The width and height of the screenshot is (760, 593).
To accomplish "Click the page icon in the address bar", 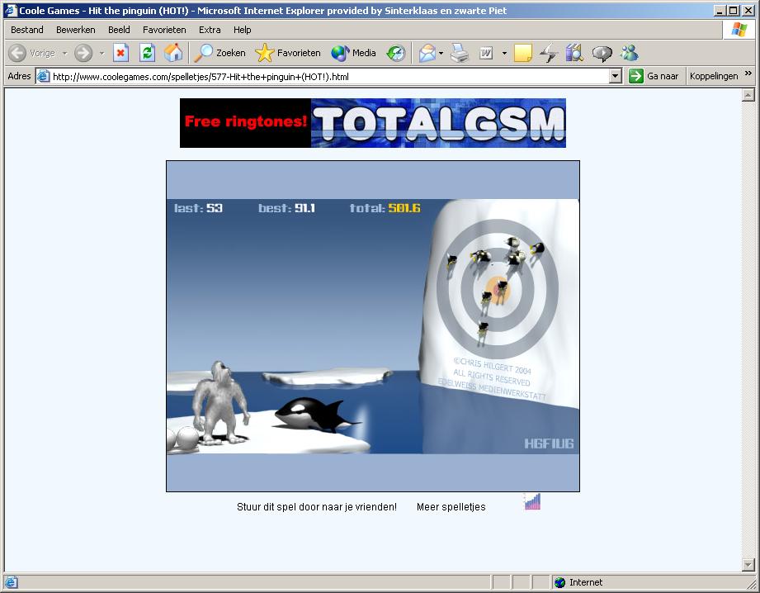I will (44, 76).
